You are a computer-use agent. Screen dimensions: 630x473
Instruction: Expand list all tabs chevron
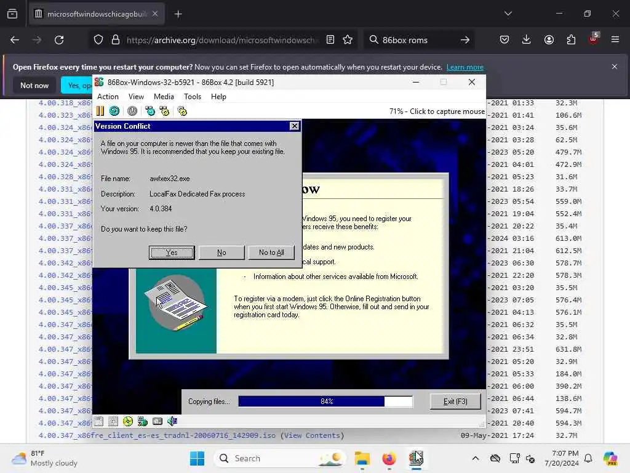508,14
